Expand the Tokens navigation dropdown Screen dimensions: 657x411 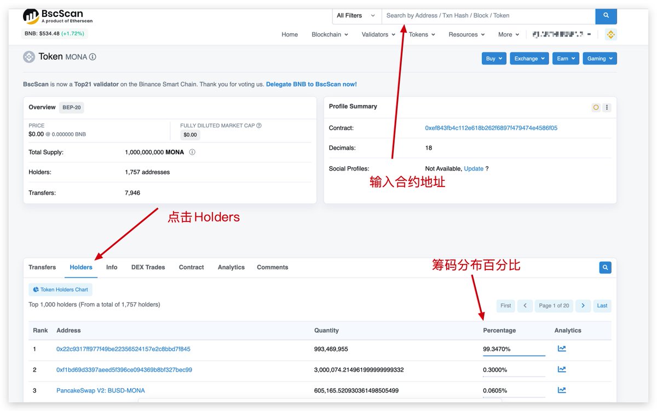pos(422,34)
